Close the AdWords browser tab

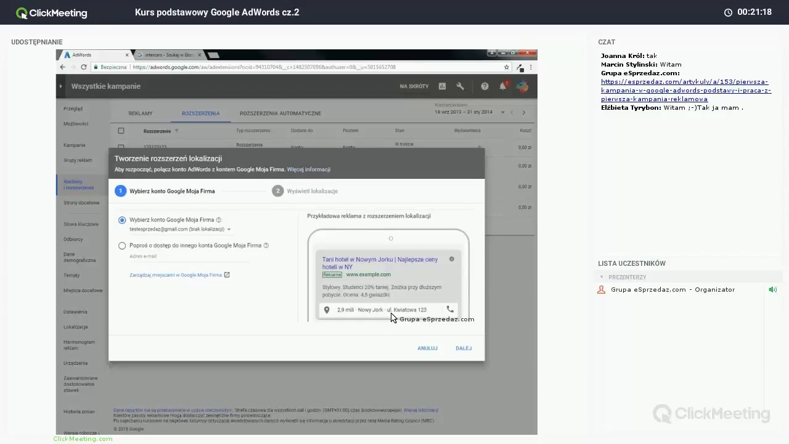coord(127,55)
